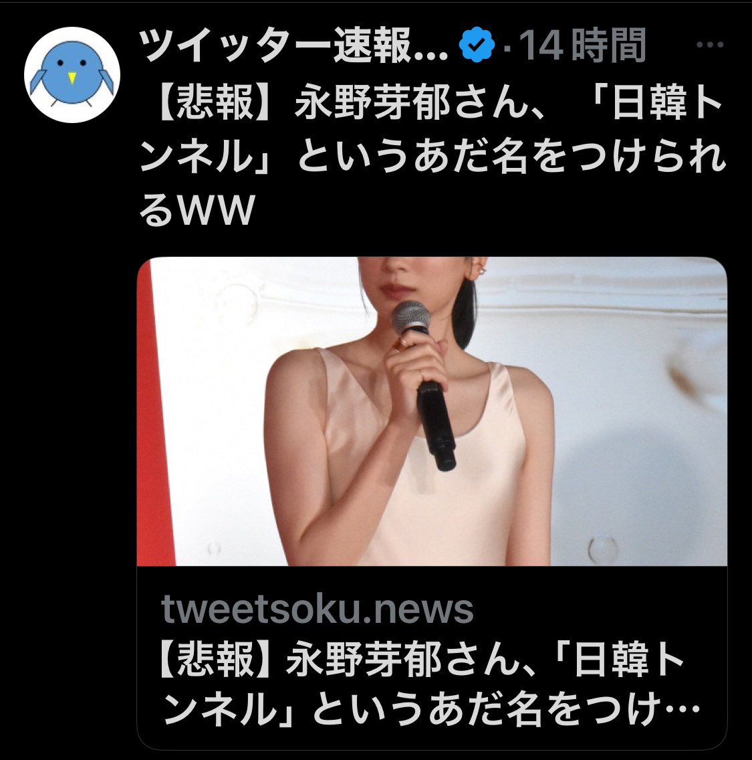Open the card headline under tweetsoku.news
Image resolution: width=752 pixels, height=760 pixels.
coord(428,685)
